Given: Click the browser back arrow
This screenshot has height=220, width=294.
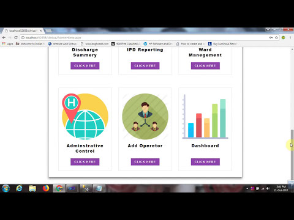Looking at the screenshot, I should point(4,38).
